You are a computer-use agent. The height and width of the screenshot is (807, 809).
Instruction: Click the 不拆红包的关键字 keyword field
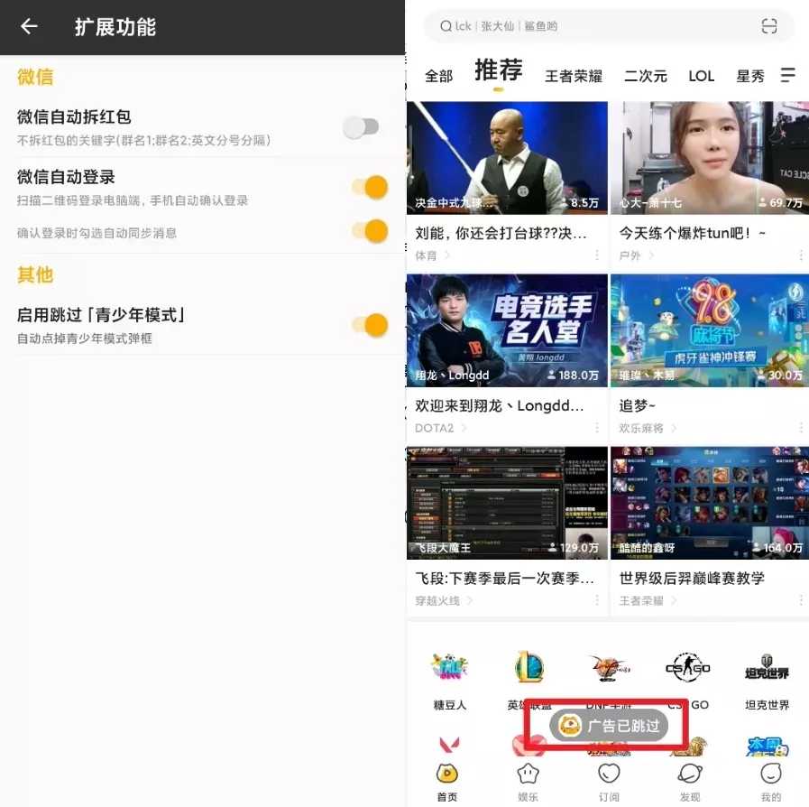144,141
